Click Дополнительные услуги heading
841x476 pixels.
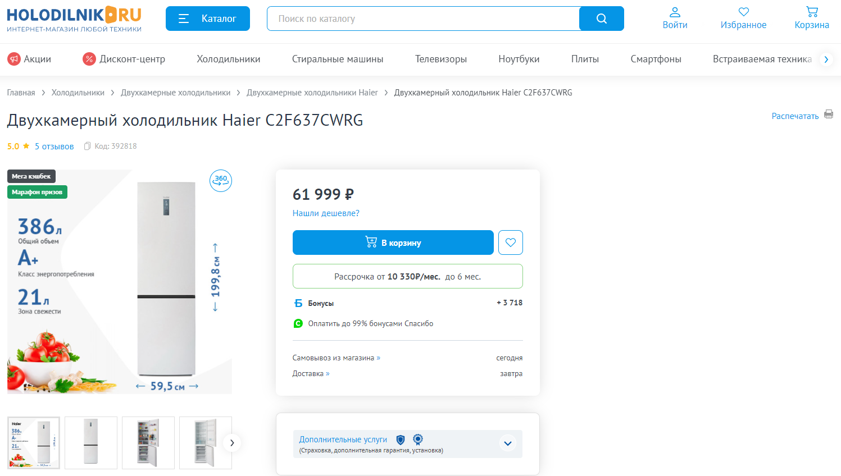pyautogui.click(x=343, y=440)
